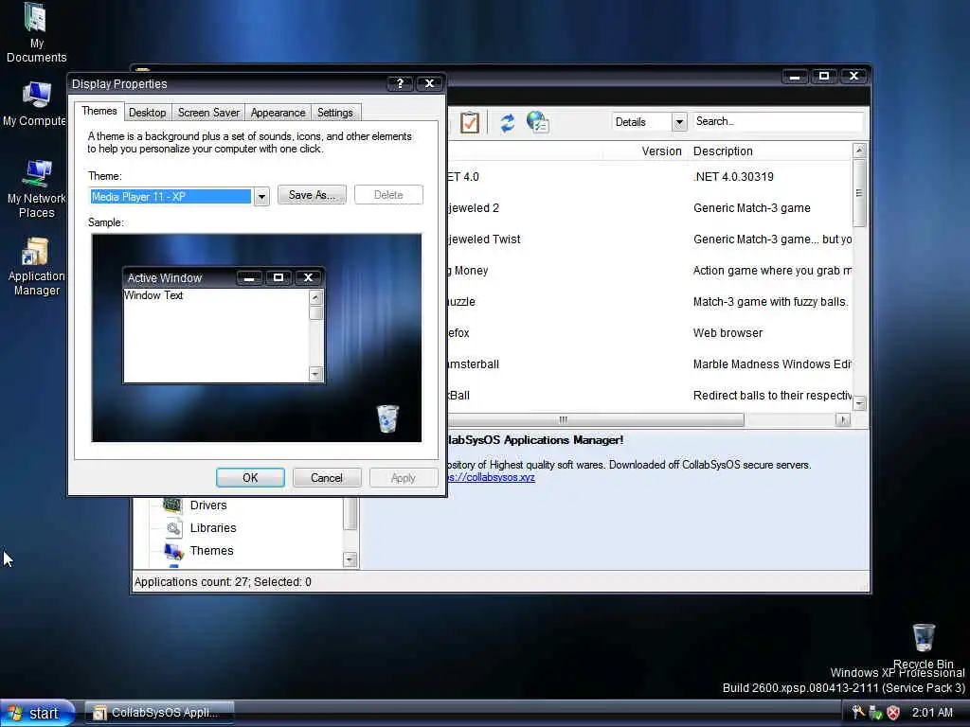Click the theme sample preview image
The height and width of the screenshot is (727, 970).
tap(256, 338)
